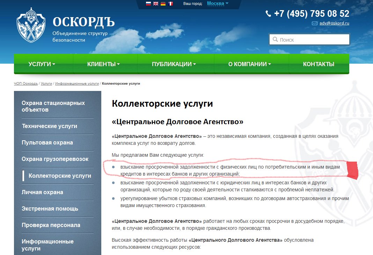
Task: Expand the Услуги menu
Action: pos(42,64)
